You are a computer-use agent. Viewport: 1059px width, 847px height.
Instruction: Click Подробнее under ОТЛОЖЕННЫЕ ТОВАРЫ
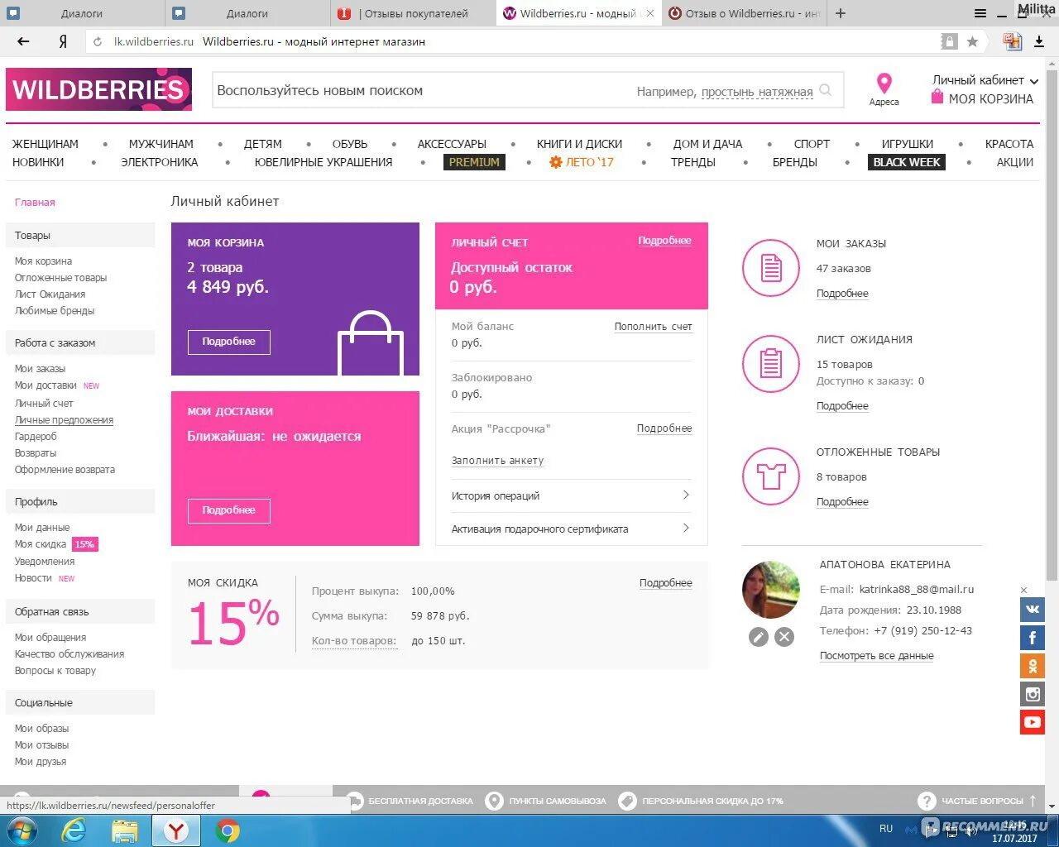(842, 502)
